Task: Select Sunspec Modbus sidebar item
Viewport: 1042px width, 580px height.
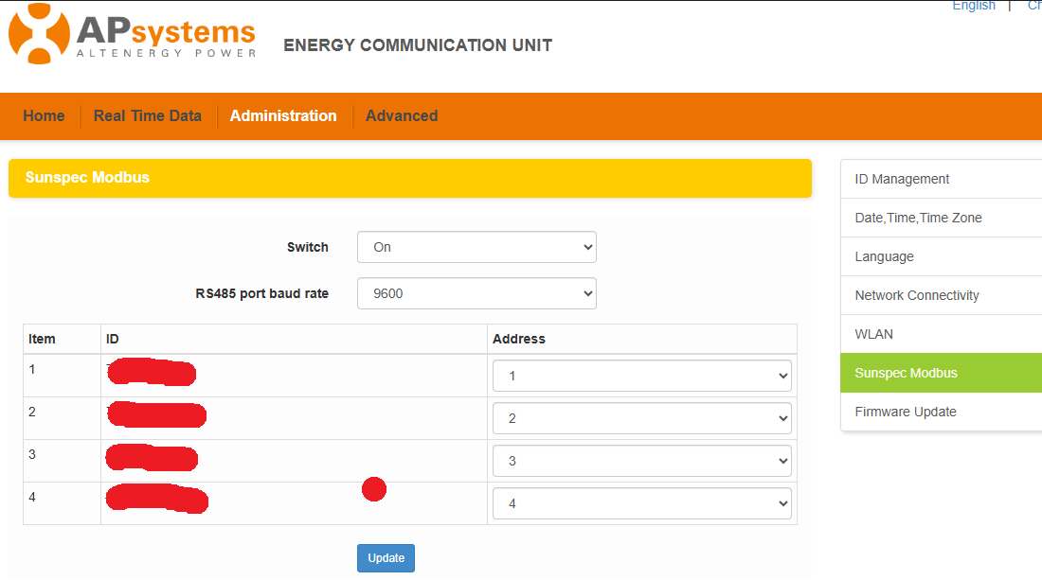Action: tap(906, 373)
